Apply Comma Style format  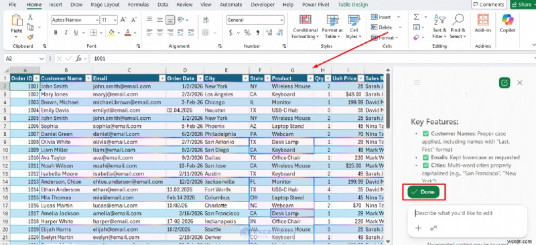pos(258,33)
